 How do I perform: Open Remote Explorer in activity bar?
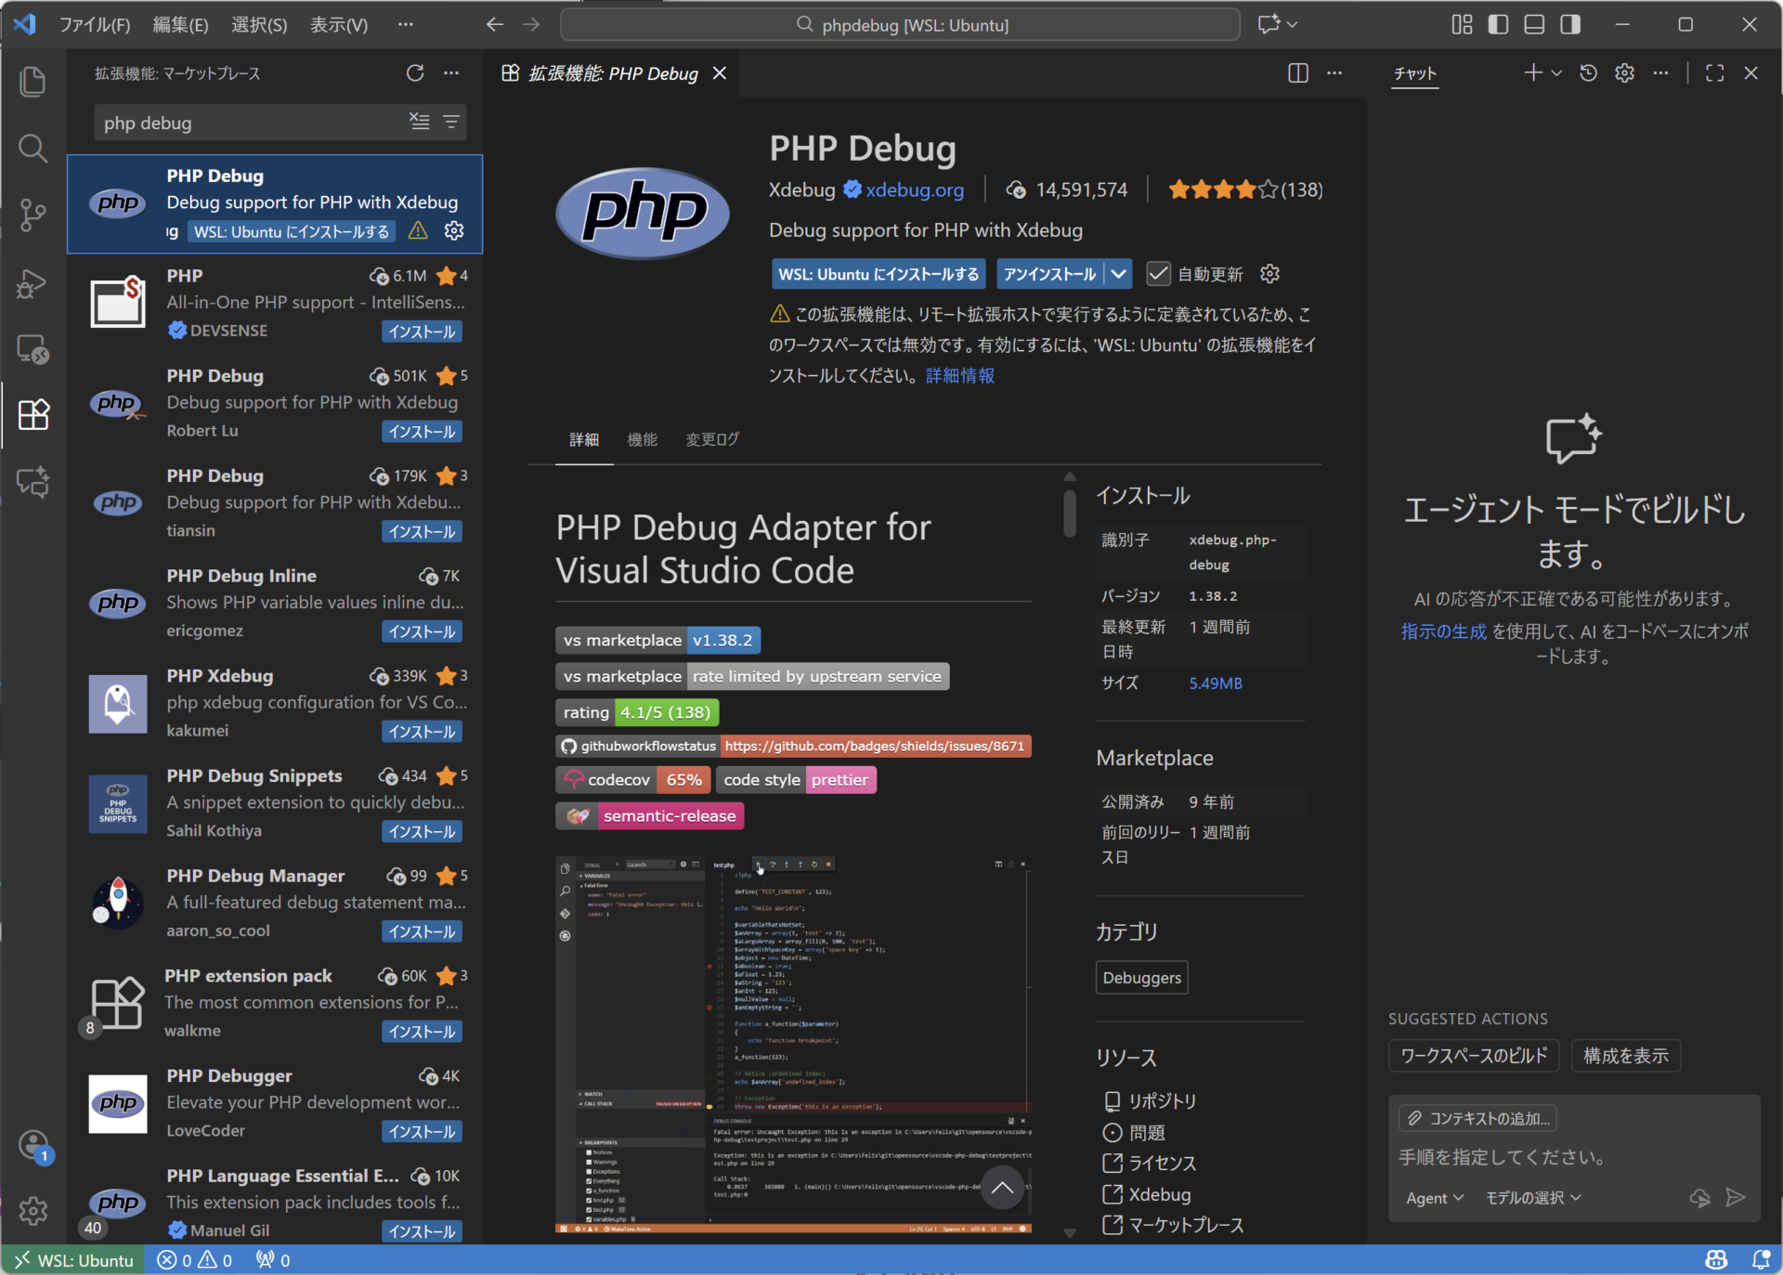[x=33, y=350]
